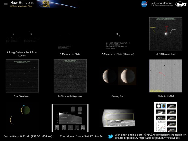188x141 pixels.
Task: Open the two crescent moons image thumbnail
Action: click(20, 115)
